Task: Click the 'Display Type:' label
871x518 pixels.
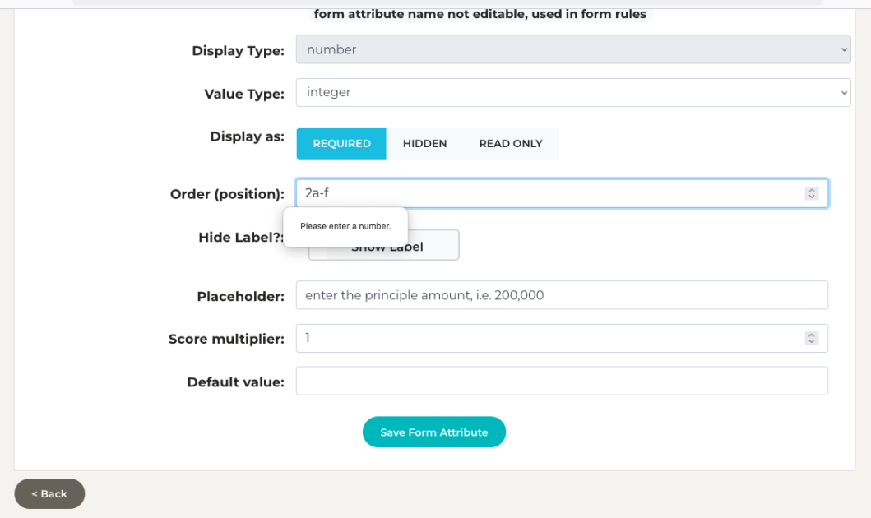Action: (238, 51)
